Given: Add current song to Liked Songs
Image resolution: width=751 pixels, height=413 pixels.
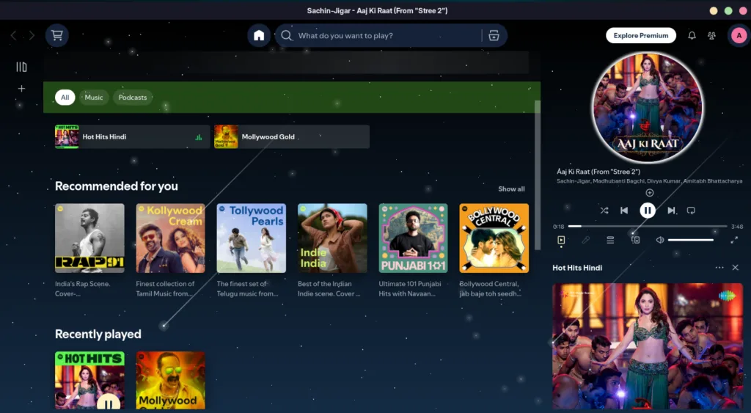Looking at the screenshot, I should point(649,193).
